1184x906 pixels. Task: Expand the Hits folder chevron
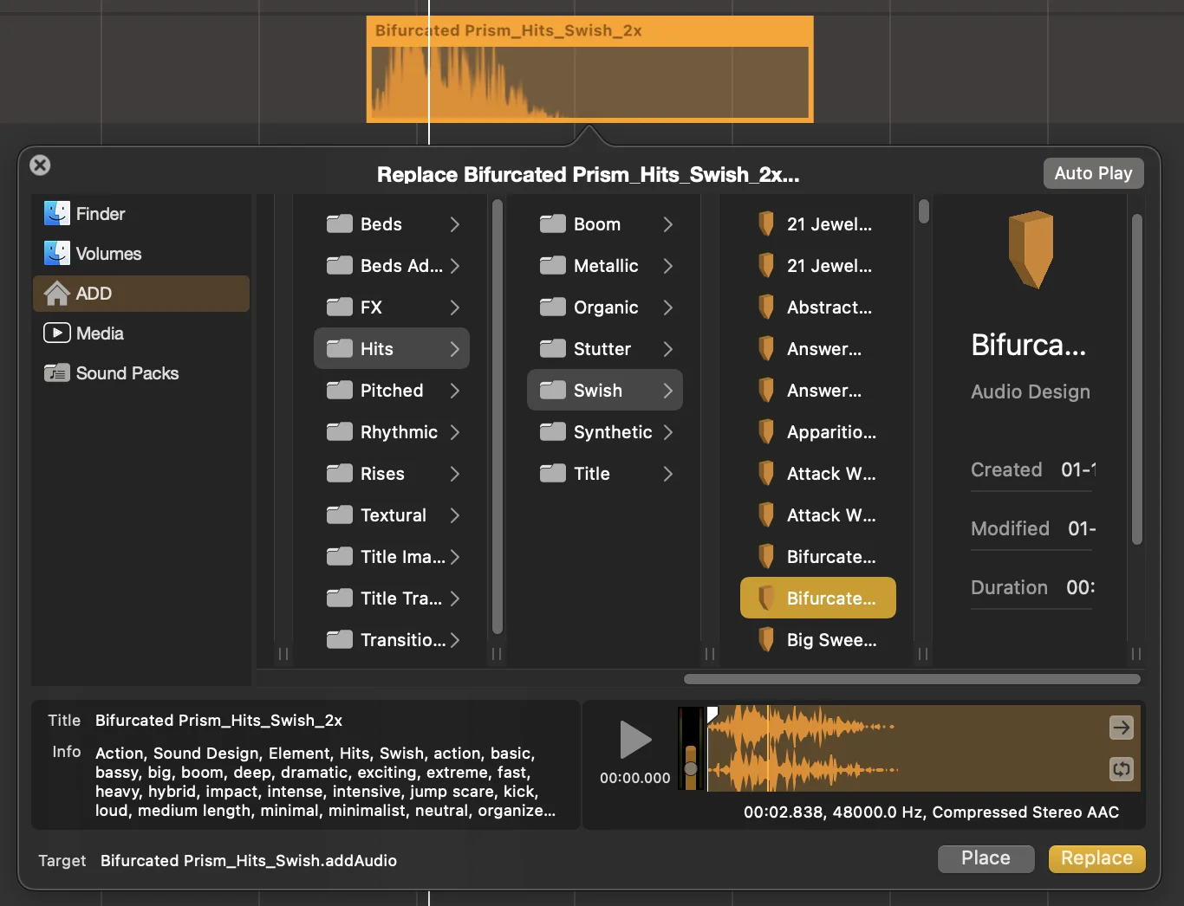coord(455,349)
